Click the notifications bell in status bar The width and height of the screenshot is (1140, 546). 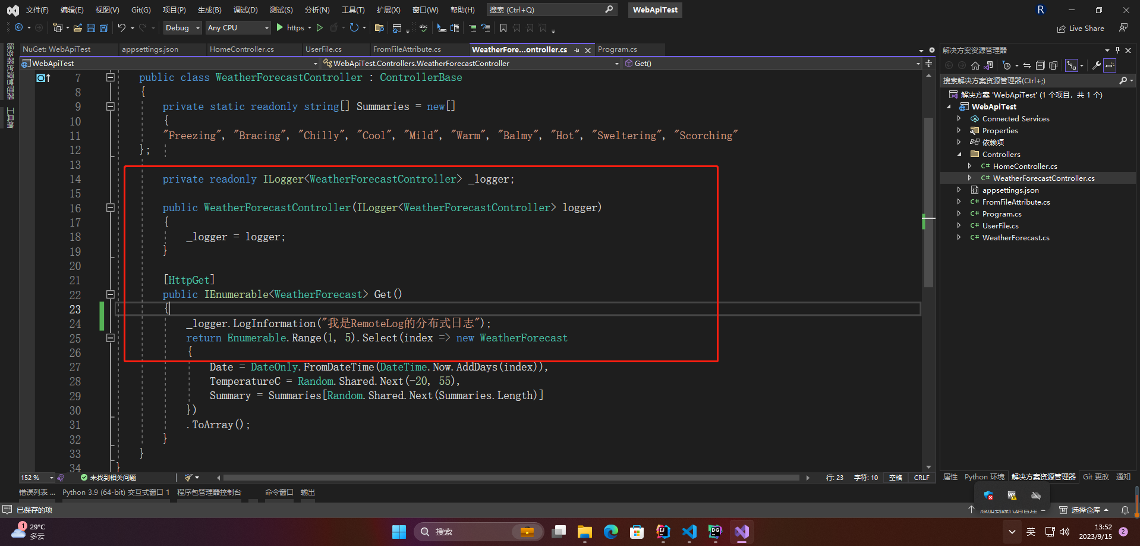coord(1125,510)
